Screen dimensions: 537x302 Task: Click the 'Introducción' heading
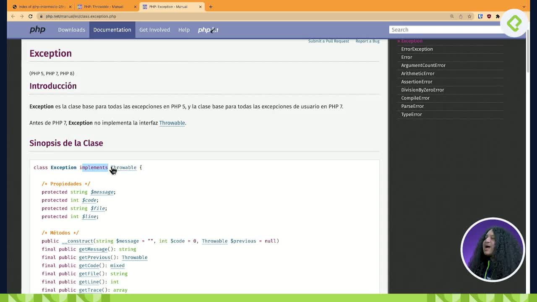(53, 86)
